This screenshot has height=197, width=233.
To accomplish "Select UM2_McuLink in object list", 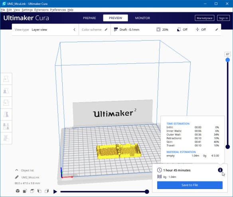I will pos(30,177).
